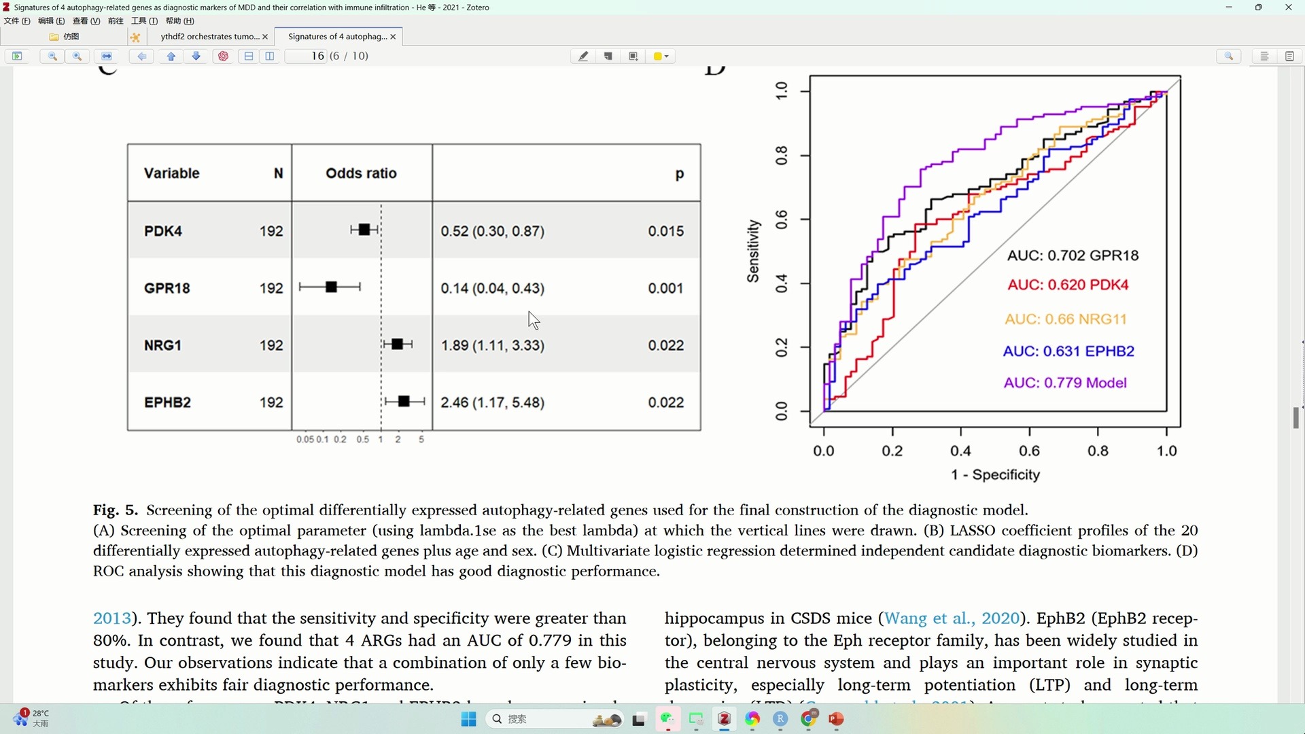
Task: Toggle the two-page spread view
Action: pos(270,56)
